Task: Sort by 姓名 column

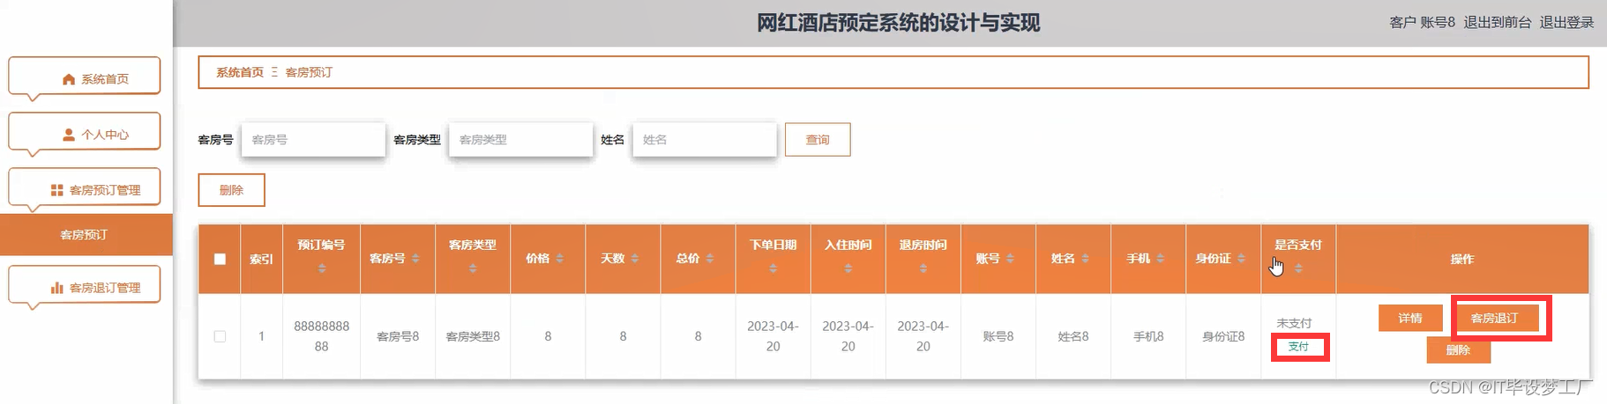Action: tap(1085, 259)
